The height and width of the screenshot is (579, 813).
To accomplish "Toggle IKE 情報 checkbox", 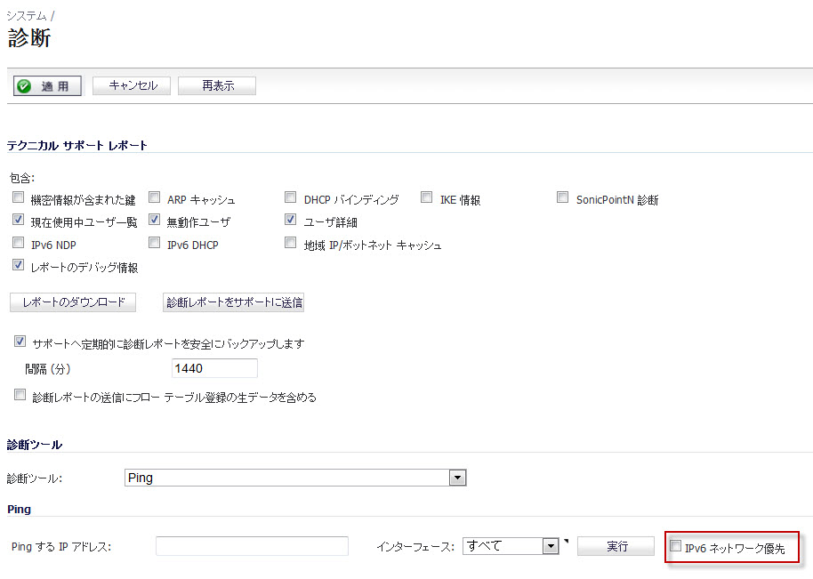I will point(427,197).
